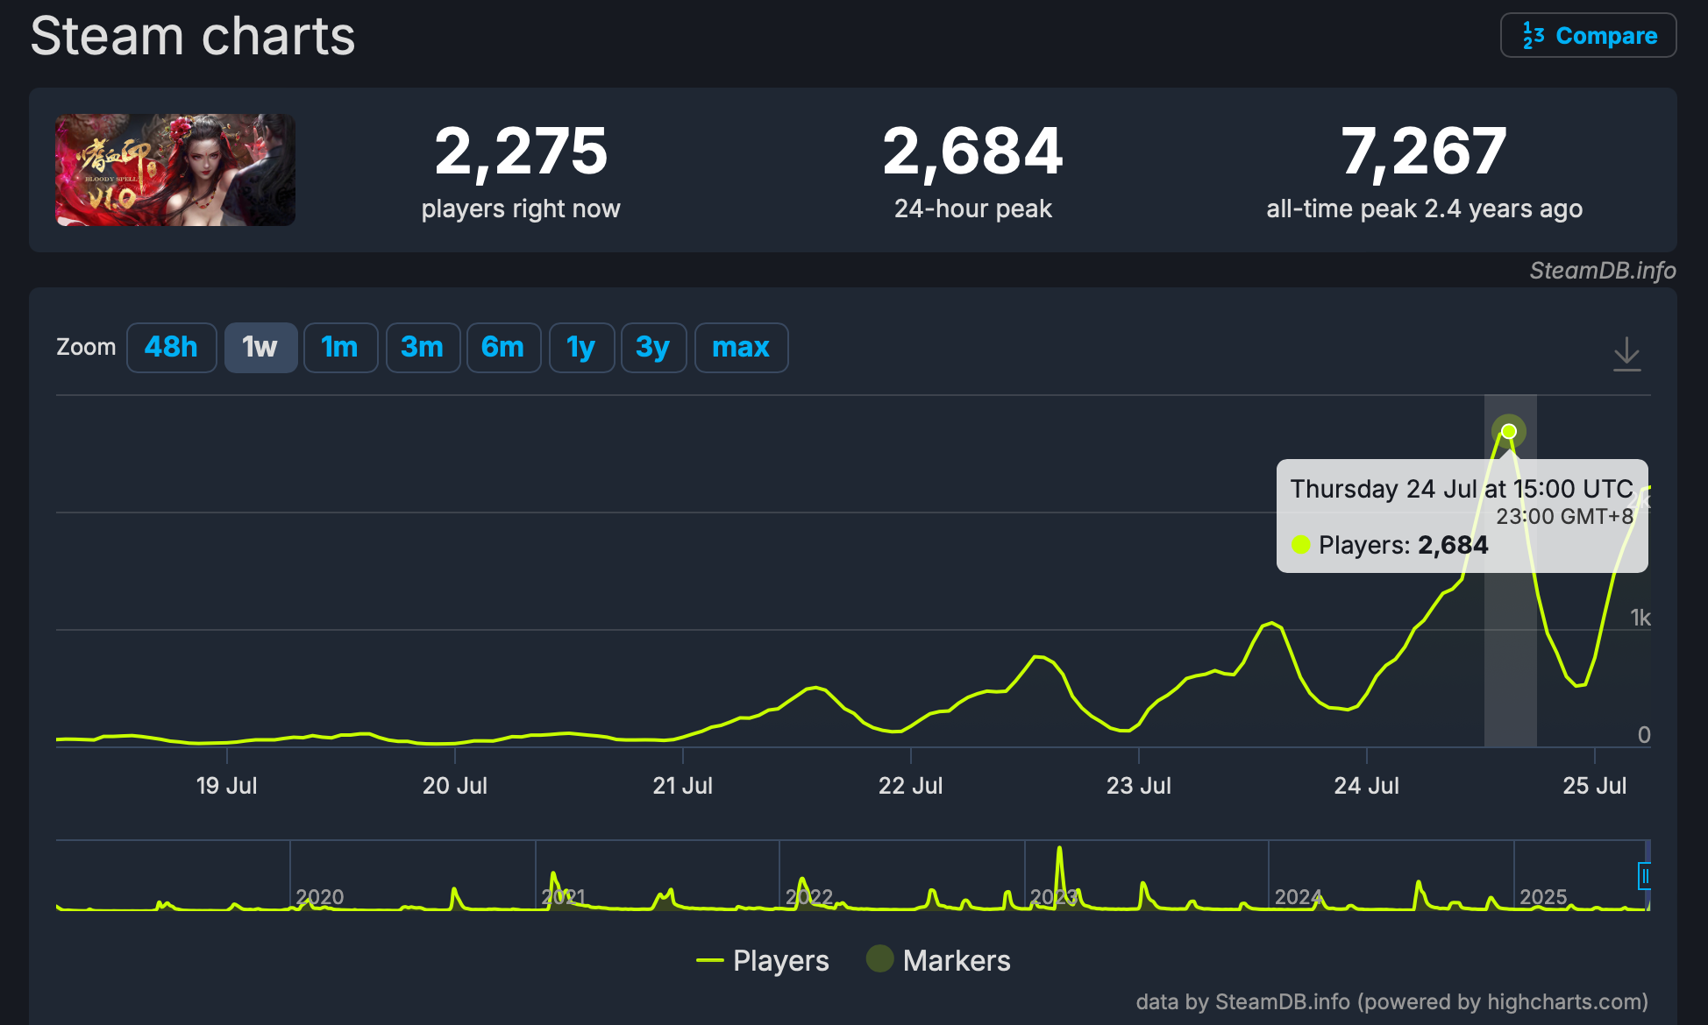Choose the 3y zoom option
1708x1025 pixels.
point(653,347)
